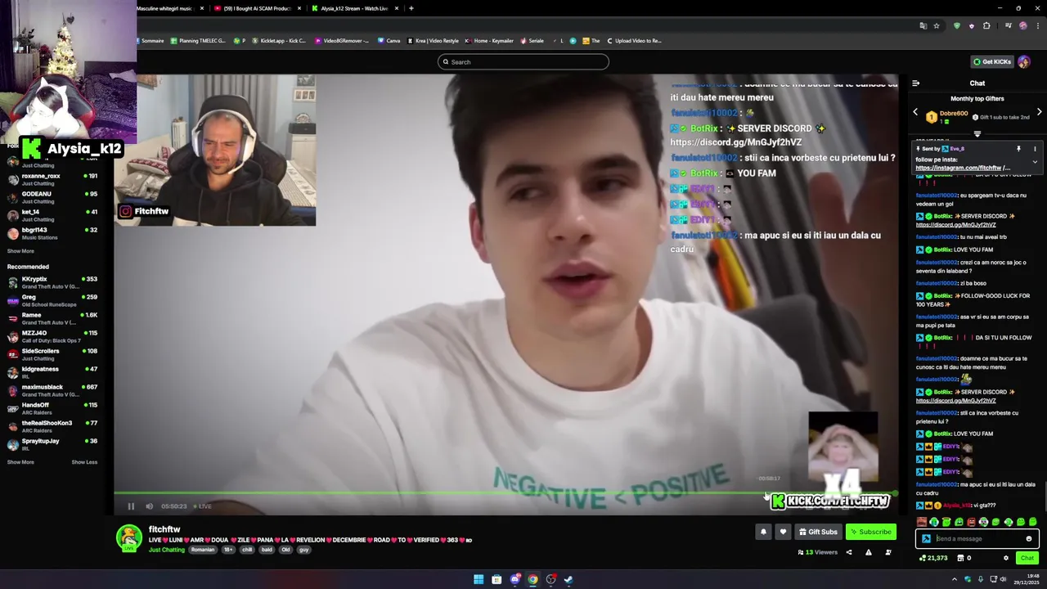The image size is (1047, 589).
Task: Click fitchftw channel avatar
Action: point(128,537)
